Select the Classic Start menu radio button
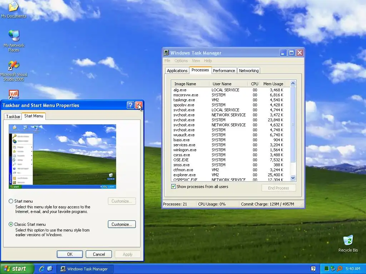This screenshot has width=366, height=274. tap(11, 224)
